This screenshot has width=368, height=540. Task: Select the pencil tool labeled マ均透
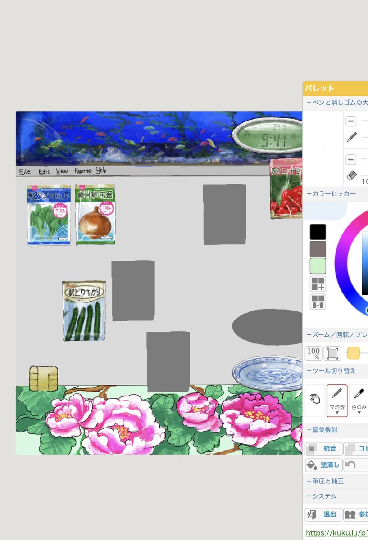[x=337, y=400]
